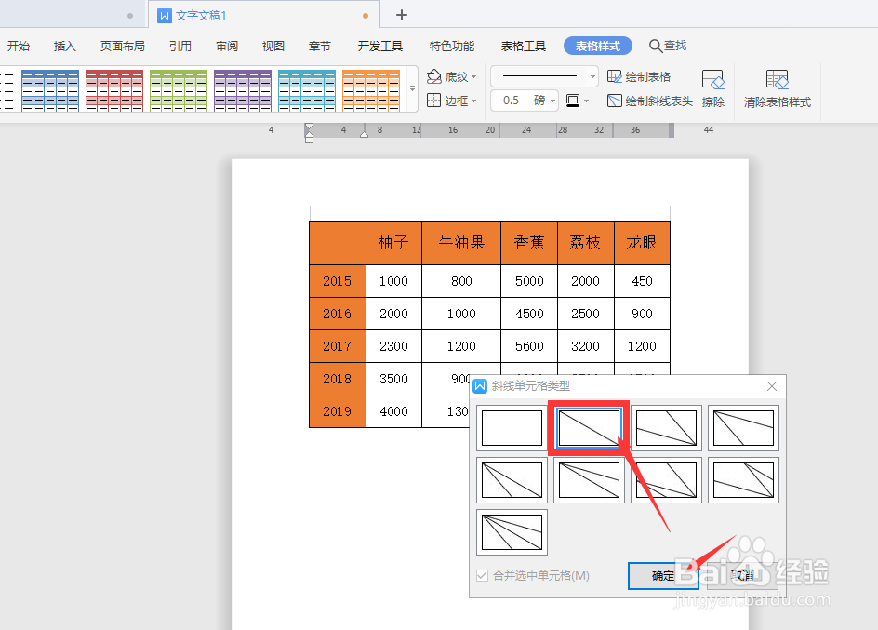878x630 pixels.
Task: Pick the blank cell type option
Action: (x=511, y=427)
